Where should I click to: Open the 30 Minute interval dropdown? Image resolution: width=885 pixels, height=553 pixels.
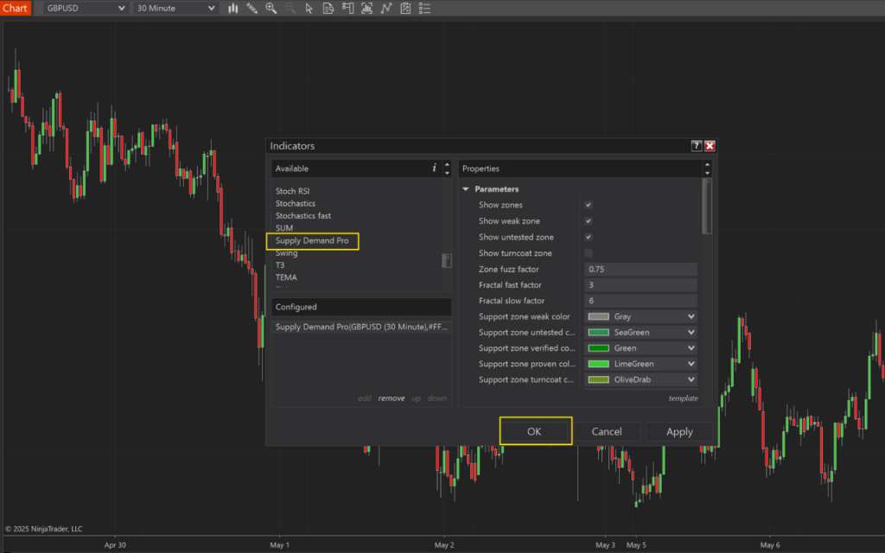175,9
